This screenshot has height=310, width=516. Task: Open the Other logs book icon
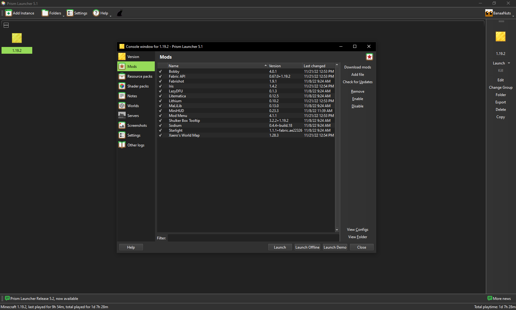coord(122,145)
